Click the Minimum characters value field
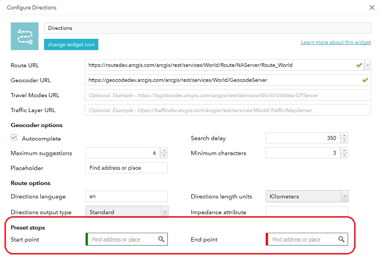This screenshot has width=382, height=256. (x=303, y=153)
